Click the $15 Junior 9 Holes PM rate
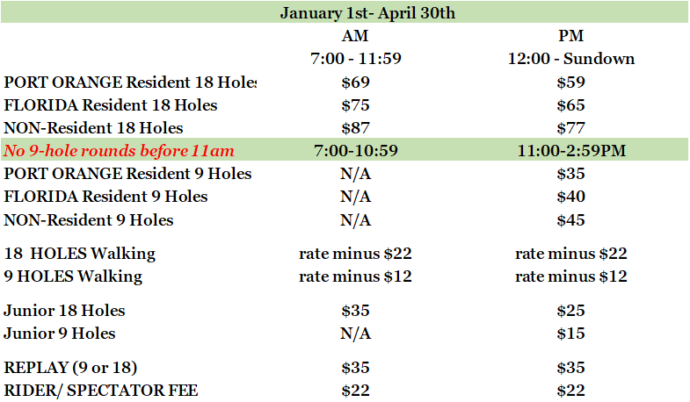 (x=570, y=334)
